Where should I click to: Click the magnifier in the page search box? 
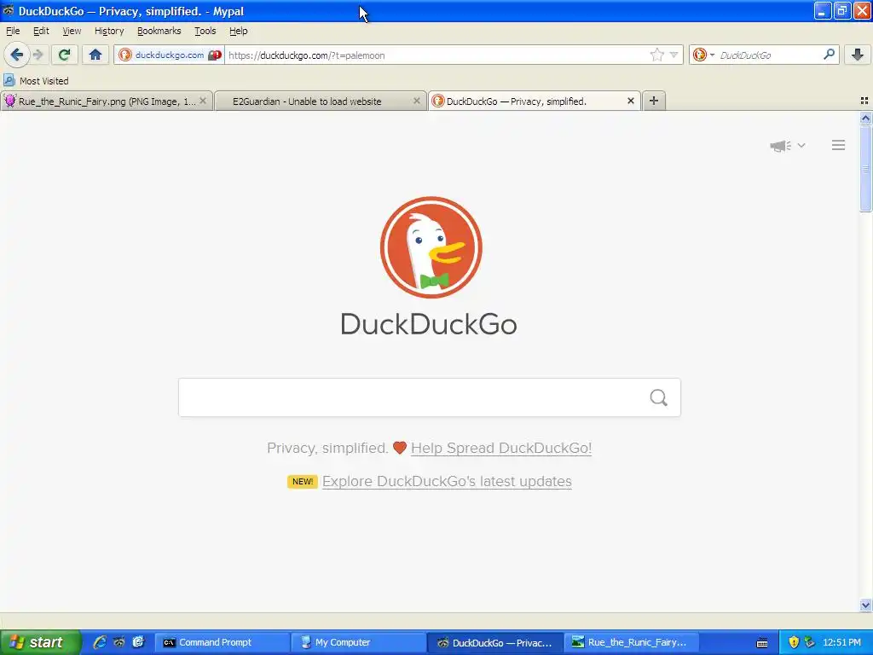click(659, 397)
